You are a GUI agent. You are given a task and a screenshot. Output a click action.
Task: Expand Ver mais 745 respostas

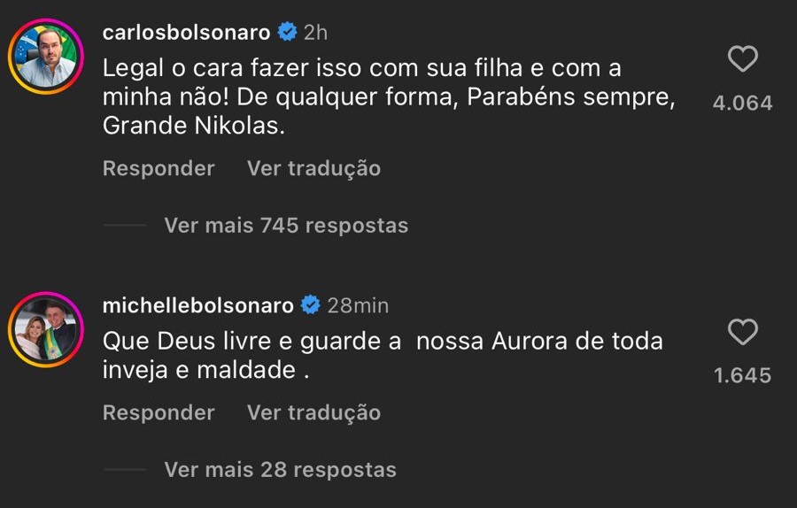tap(286, 226)
